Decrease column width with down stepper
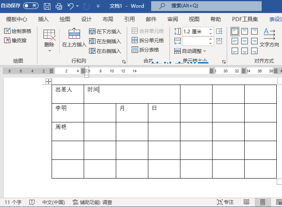 tap(210, 44)
